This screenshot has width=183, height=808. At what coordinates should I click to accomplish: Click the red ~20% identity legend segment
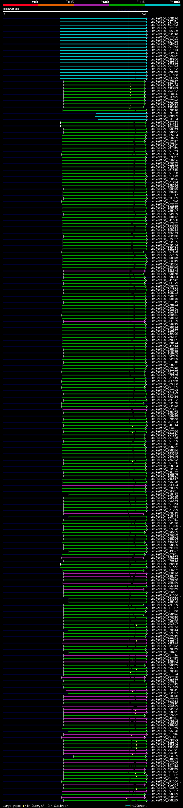pos(20,5)
